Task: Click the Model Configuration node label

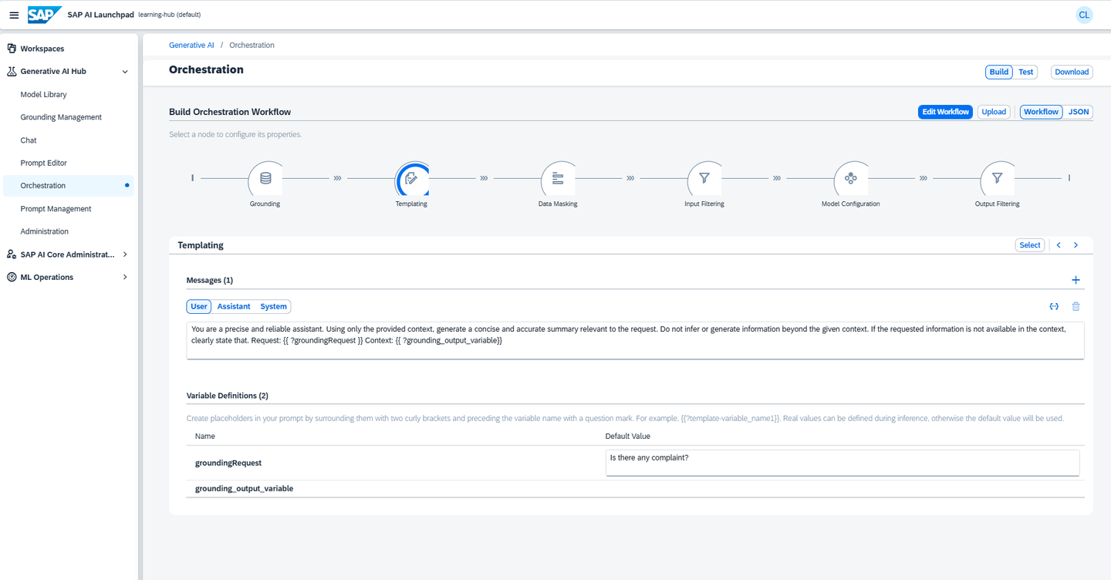Action: (x=851, y=204)
